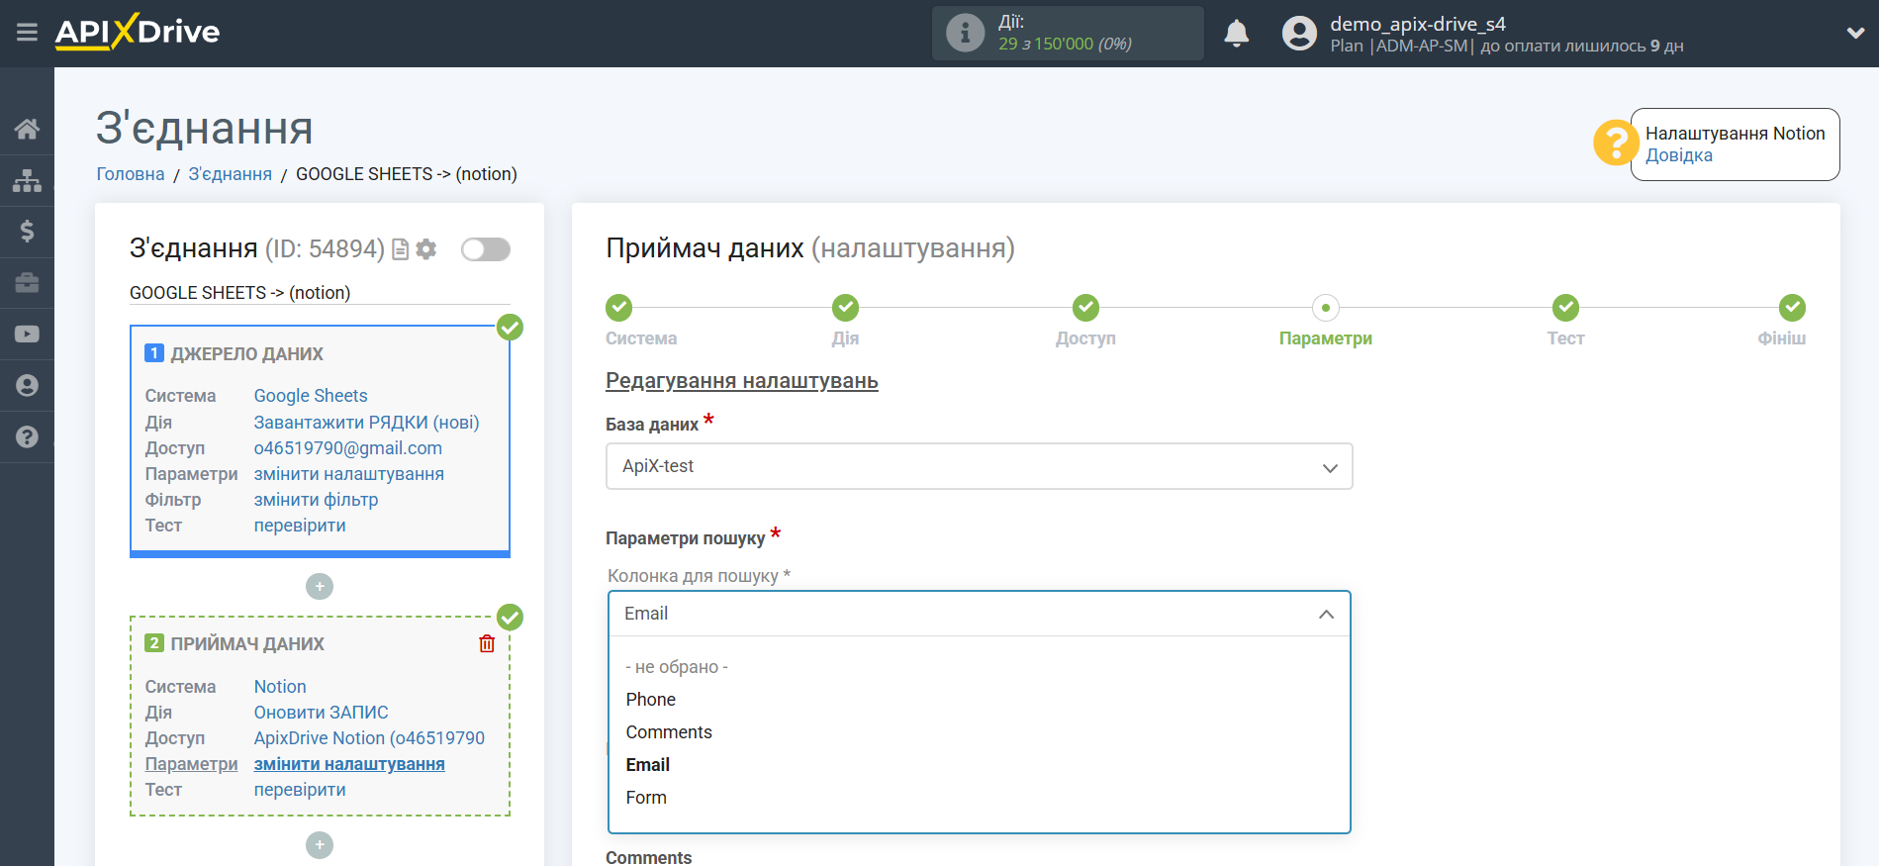Click receiver перевірити test link
Screen dimensions: 1879x866
pos(300,790)
